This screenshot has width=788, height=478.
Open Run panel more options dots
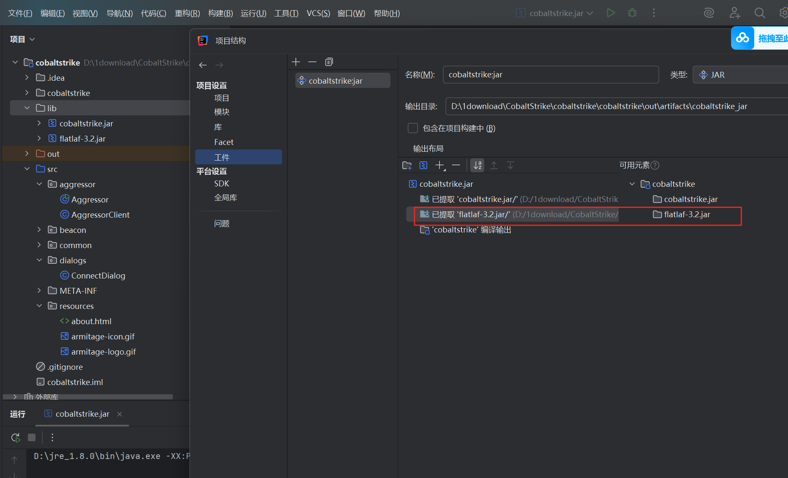coord(52,437)
